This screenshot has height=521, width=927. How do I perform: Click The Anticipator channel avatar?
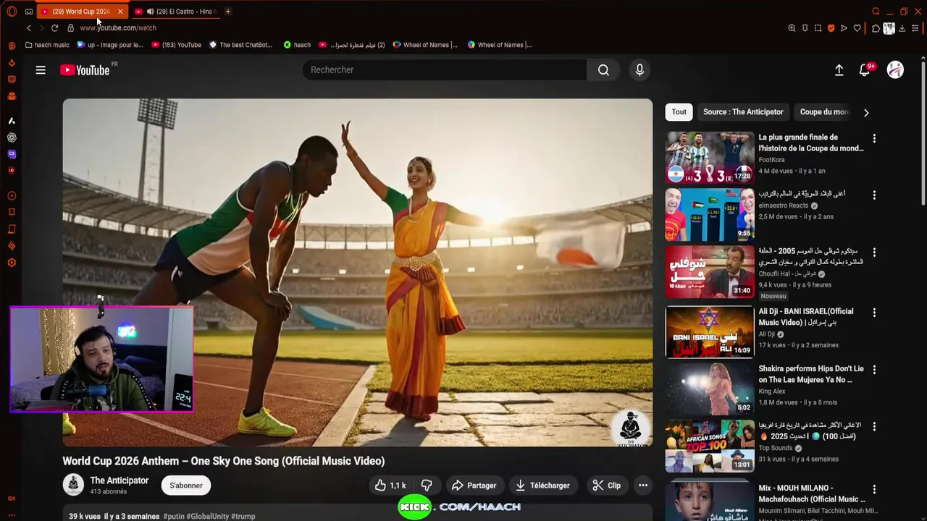pos(73,485)
